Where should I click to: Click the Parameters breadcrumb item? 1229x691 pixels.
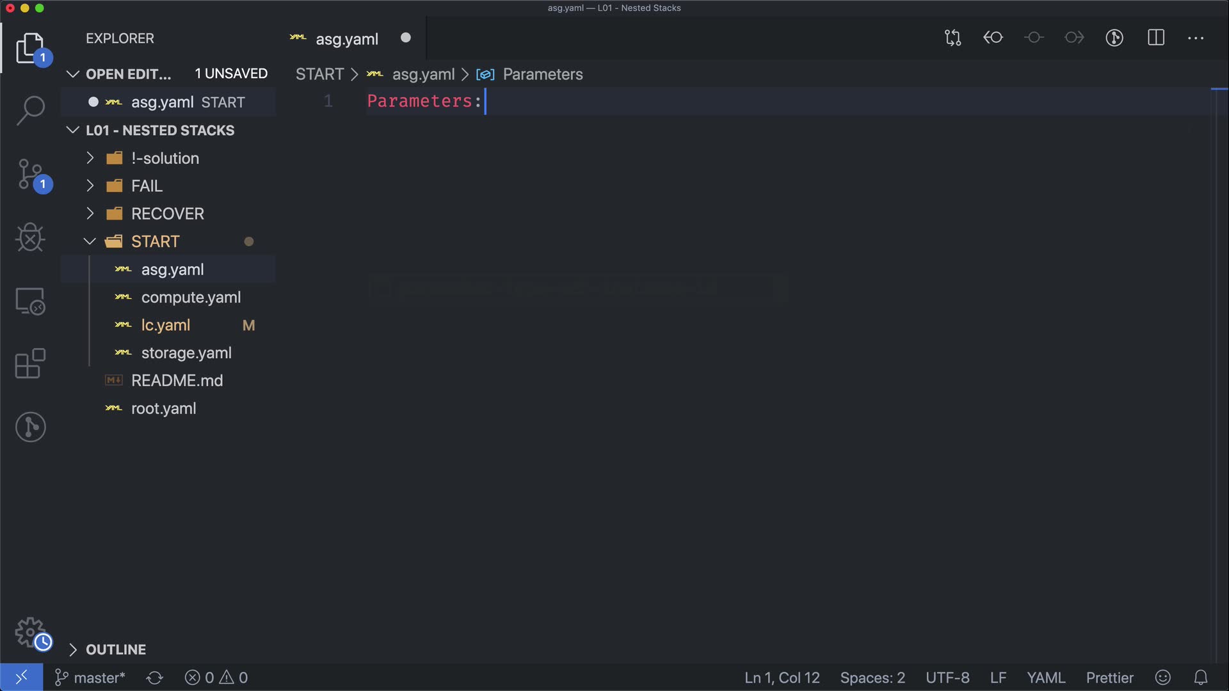pyautogui.click(x=542, y=74)
